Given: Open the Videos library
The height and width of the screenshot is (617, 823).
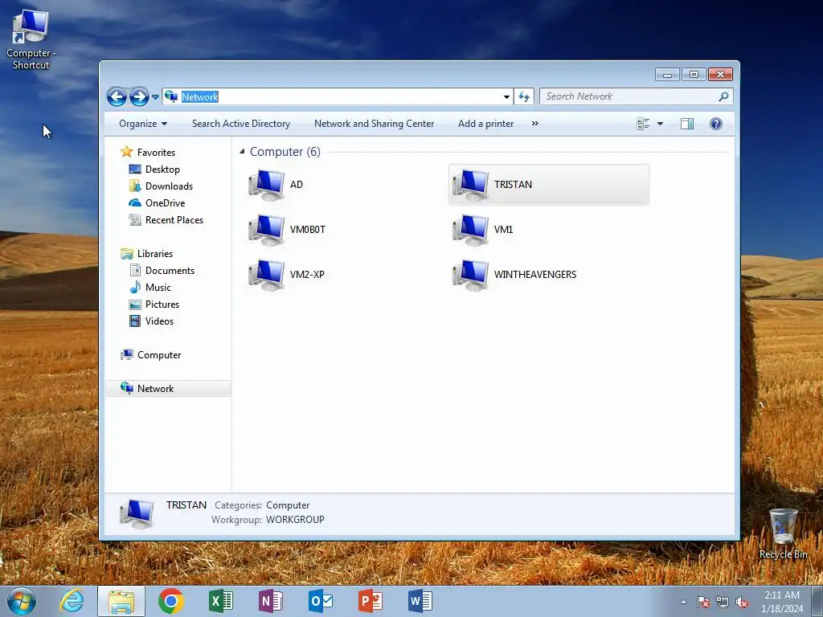Looking at the screenshot, I should click(159, 321).
